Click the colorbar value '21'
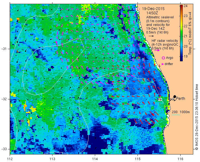 point(186,36)
